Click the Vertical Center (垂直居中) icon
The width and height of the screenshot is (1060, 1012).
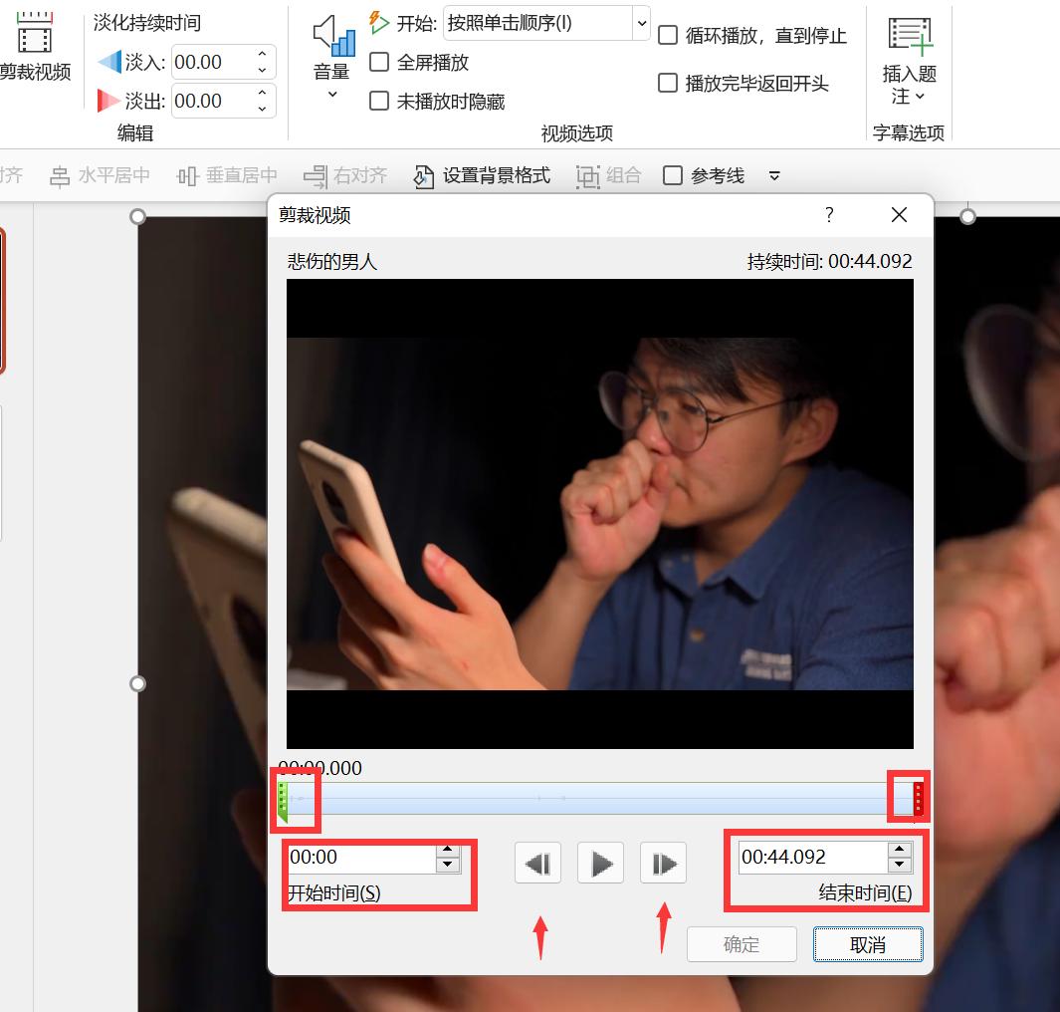[x=185, y=175]
